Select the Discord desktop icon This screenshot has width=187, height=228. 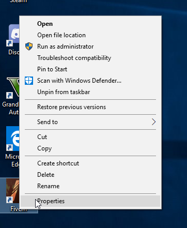tap(13, 40)
